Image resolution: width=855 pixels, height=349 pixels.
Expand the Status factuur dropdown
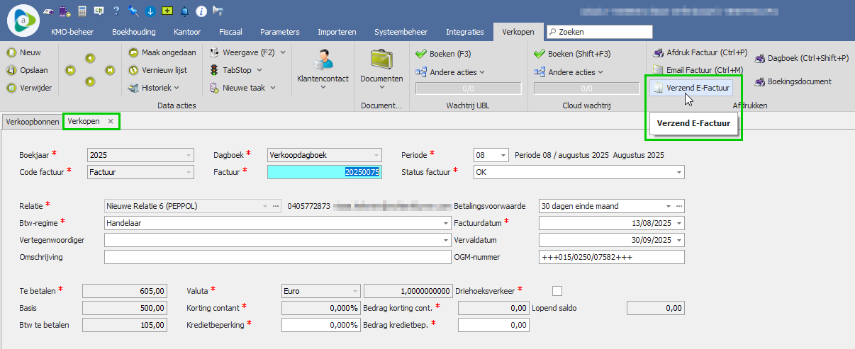point(679,172)
